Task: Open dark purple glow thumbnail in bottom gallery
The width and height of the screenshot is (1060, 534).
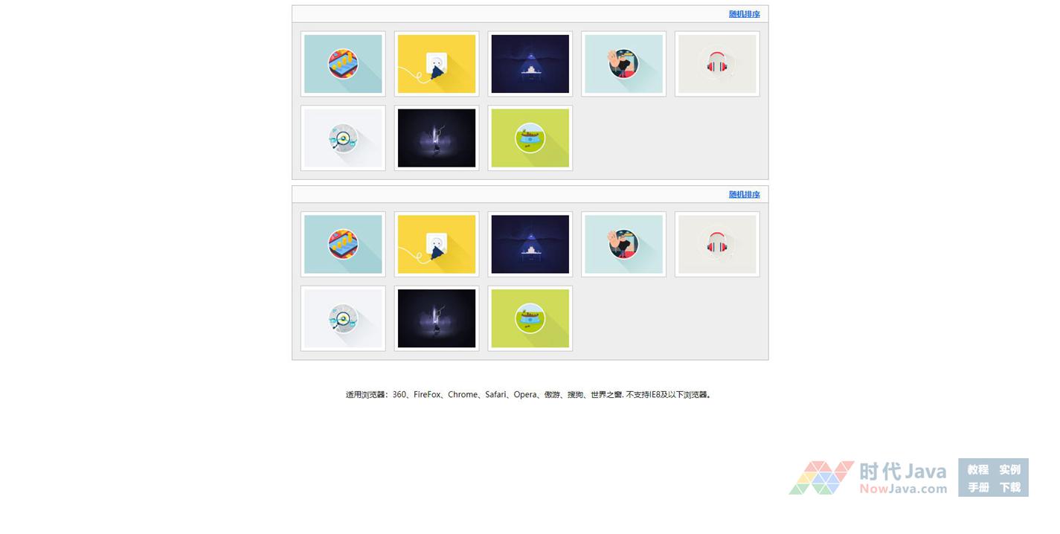Action: (437, 318)
